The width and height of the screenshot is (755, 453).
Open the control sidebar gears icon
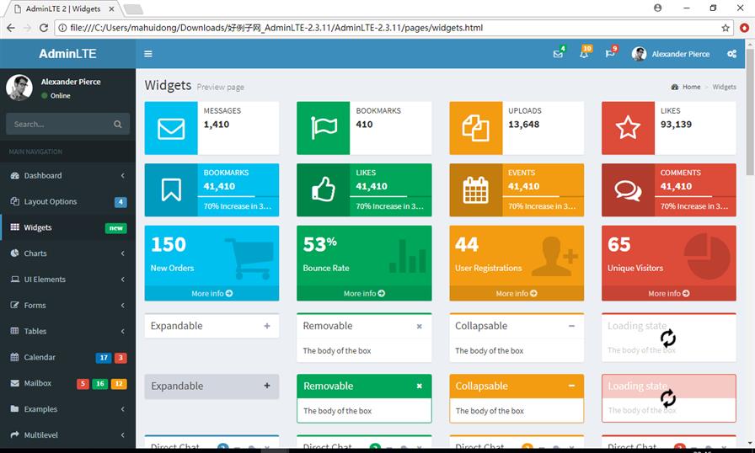click(731, 54)
